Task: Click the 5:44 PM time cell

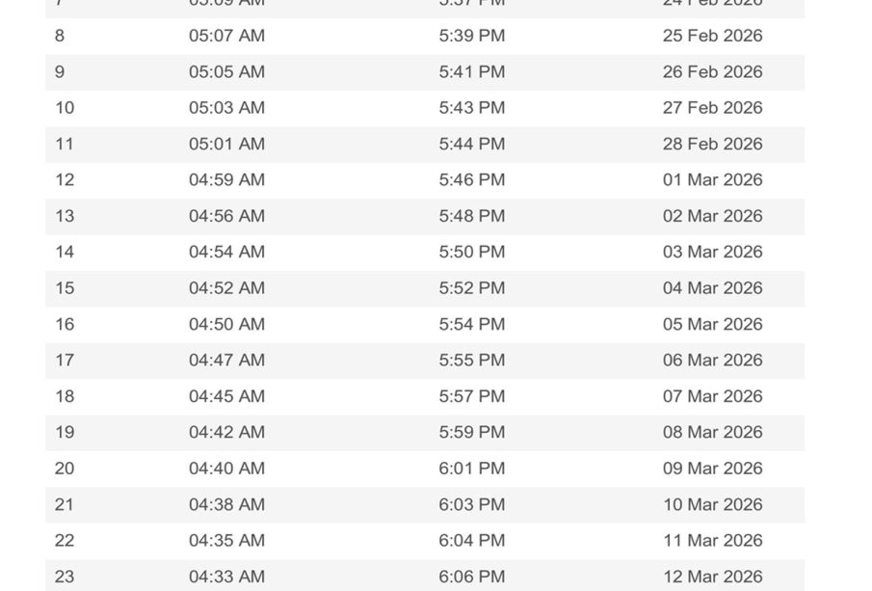Action: coord(471,144)
